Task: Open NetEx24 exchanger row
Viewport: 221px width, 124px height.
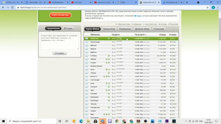Action: pos(131,52)
